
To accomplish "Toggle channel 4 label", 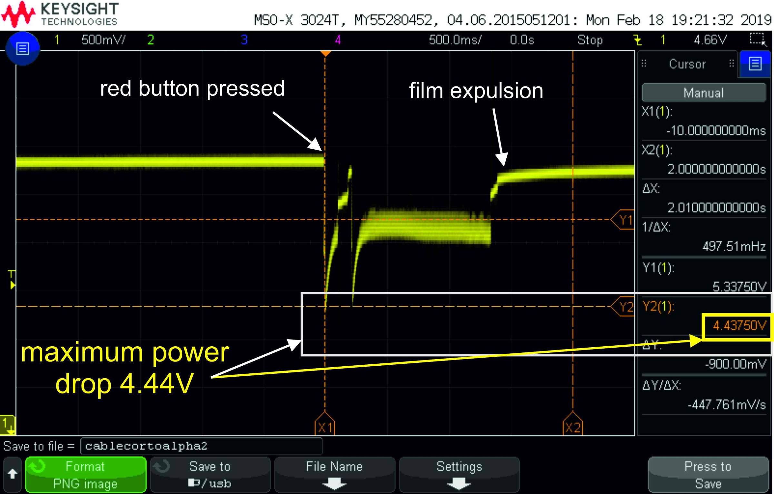I will [x=338, y=40].
